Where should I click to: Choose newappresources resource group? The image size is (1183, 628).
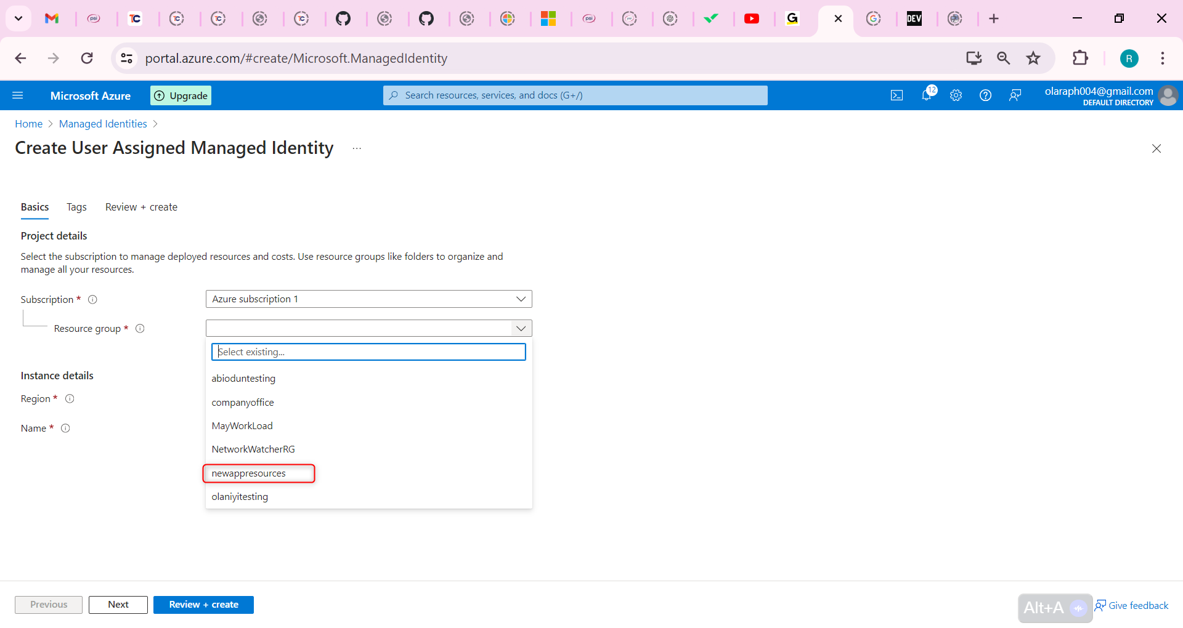pyautogui.click(x=368, y=473)
